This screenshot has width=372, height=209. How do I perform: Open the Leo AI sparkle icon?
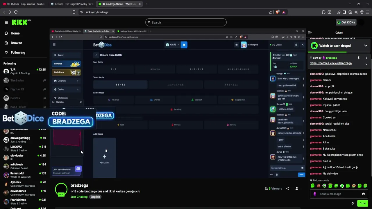point(356,12)
